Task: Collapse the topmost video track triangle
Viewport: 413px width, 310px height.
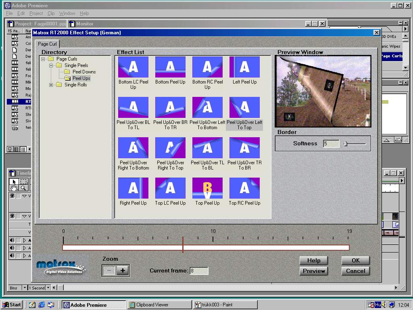Action: coord(25,196)
